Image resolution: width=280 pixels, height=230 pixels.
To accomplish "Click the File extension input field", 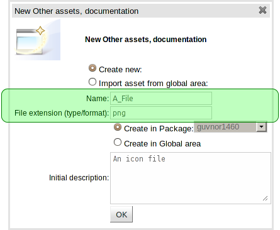I will [161, 112].
